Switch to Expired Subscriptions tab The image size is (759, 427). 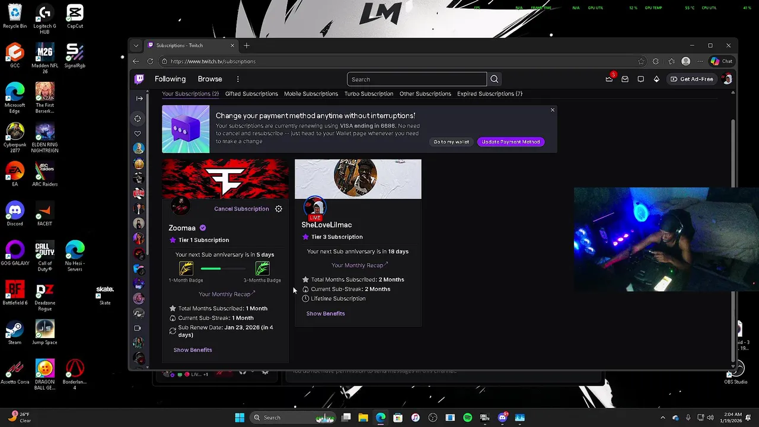[490, 94]
